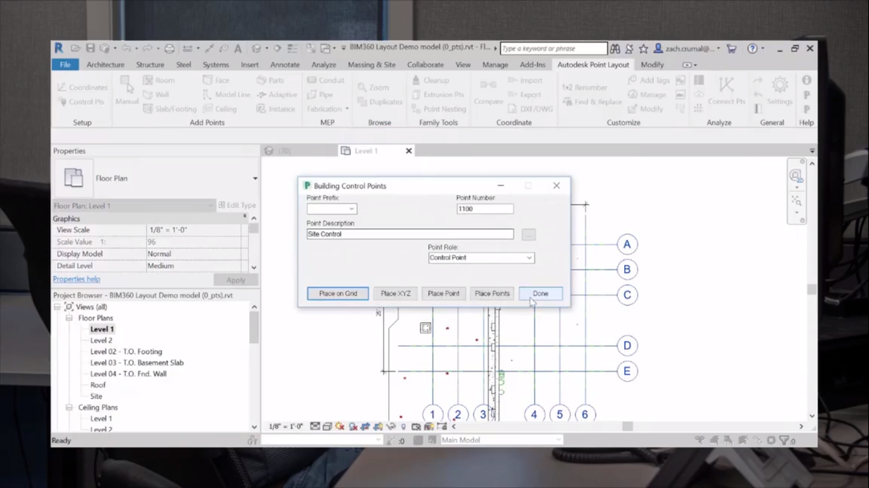Click the Slab/Footing points tool
This screenshot has height=488, width=869.
[169, 109]
